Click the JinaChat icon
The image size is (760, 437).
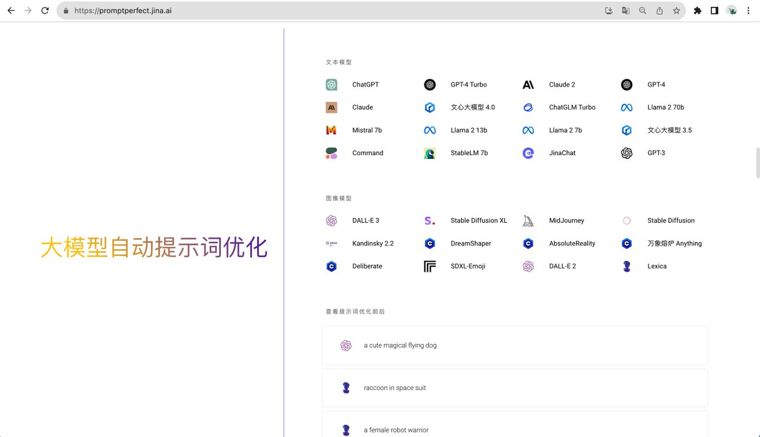[528, 153]
